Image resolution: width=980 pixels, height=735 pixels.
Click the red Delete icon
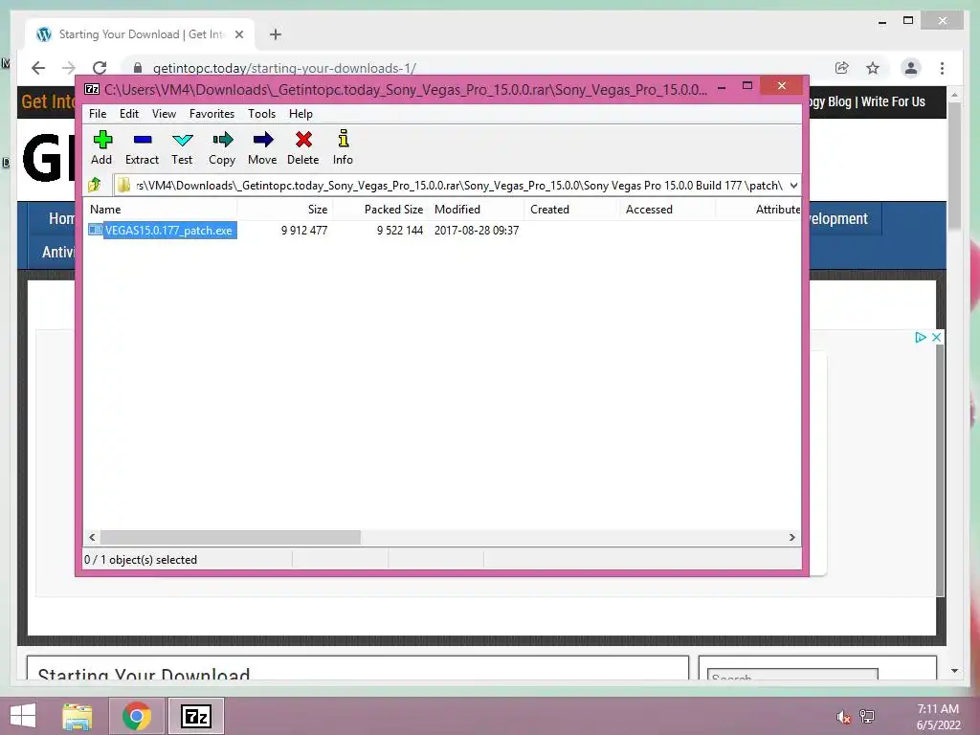coord(303,140)
